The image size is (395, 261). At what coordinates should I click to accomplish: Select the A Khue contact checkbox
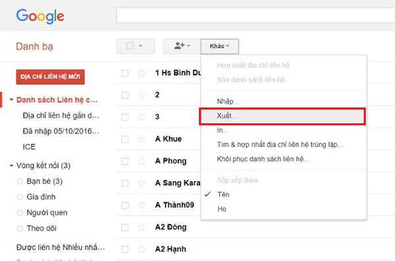pyautogui.click(x=125, y=139)
